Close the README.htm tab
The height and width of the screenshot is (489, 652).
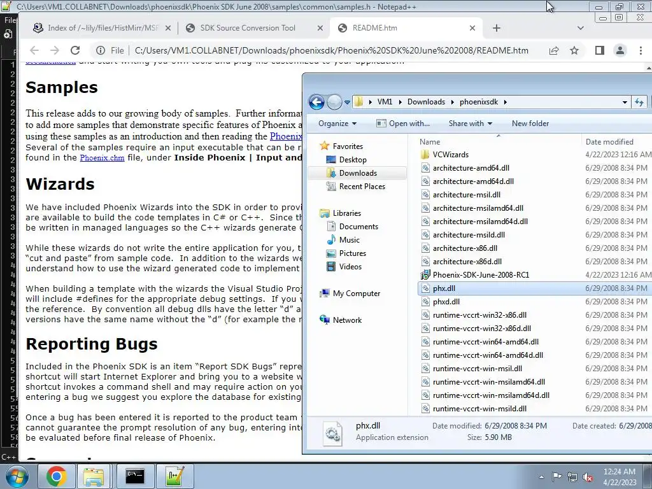click(472, 28)
